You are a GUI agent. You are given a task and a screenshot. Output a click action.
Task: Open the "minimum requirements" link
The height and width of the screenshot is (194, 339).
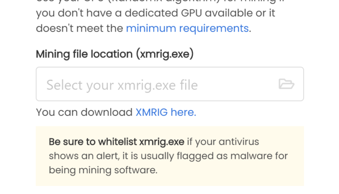pos(187,28)
